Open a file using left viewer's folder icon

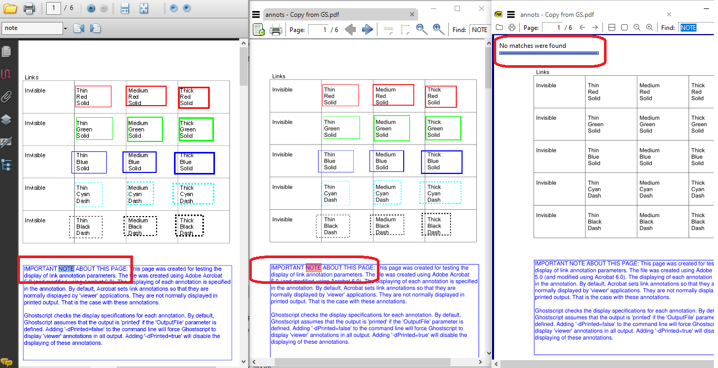coord(10,8)
